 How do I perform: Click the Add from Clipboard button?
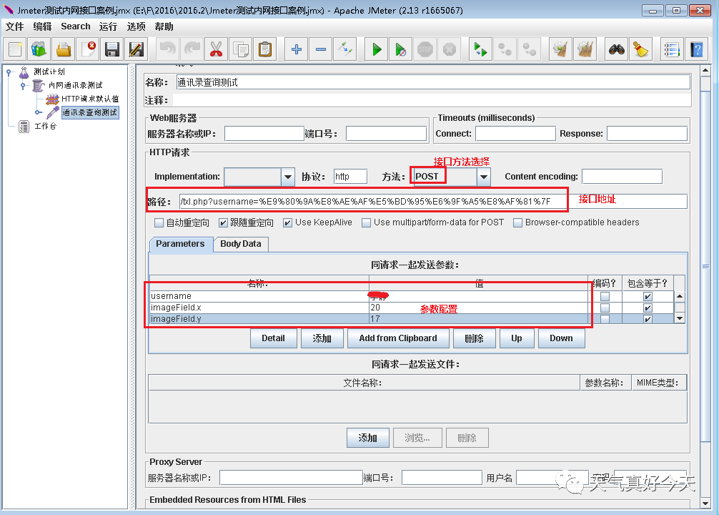pyautogui.click(x=398, y=338)
